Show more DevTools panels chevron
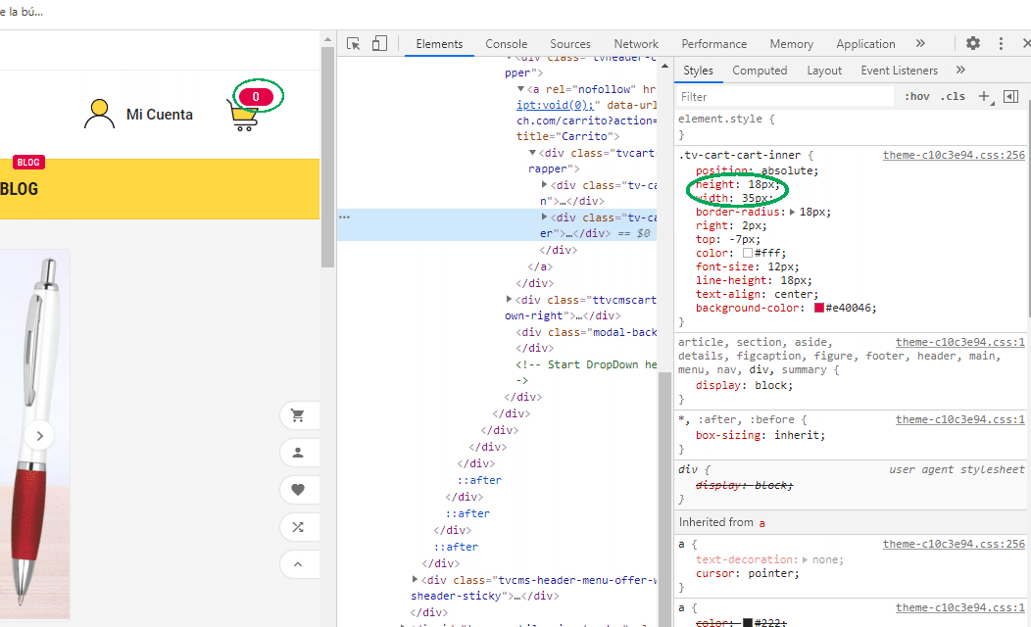Screen dimensions: 1031x627 click(920, 43)
